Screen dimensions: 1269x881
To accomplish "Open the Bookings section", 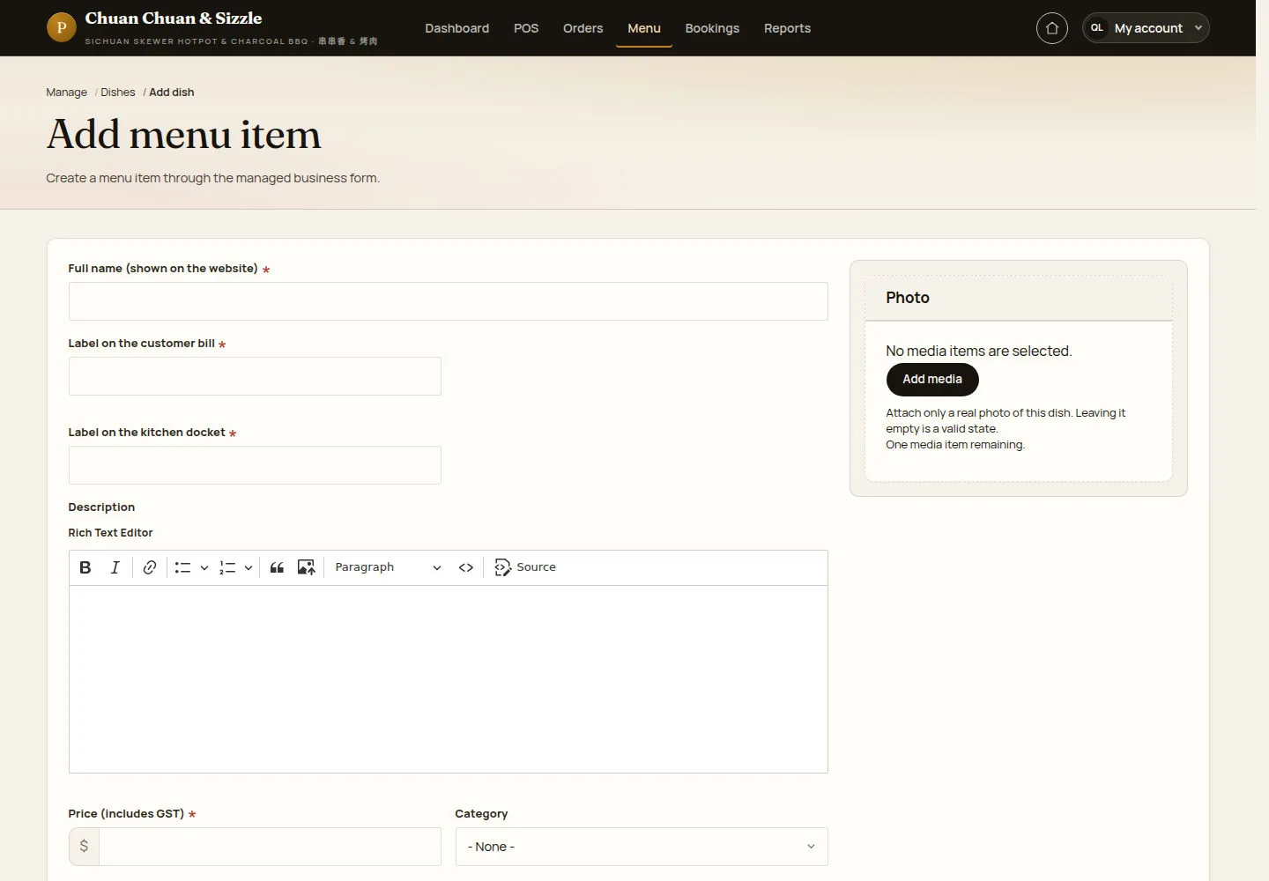I will tap(712, 28).
